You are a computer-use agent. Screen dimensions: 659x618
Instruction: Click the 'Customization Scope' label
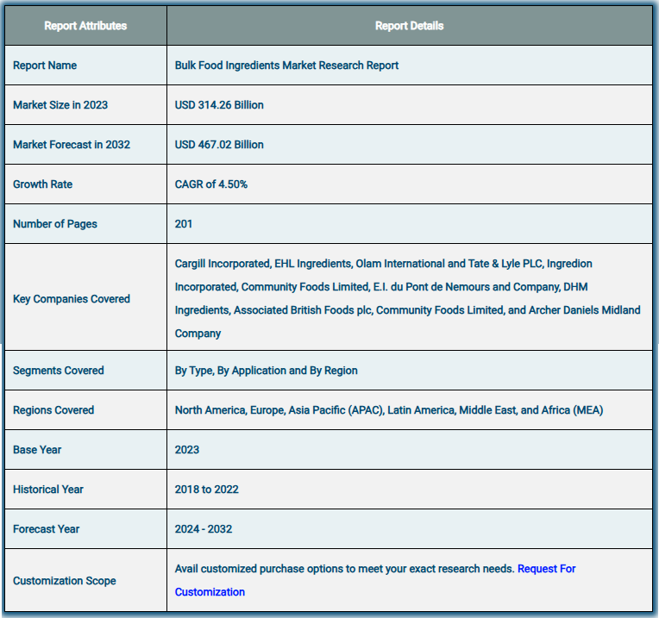pos(65,581)
